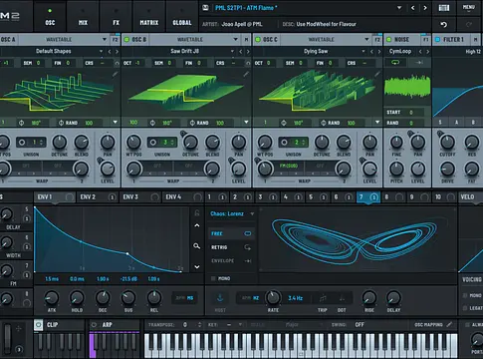Toggle the ARP module power
Screen dimensions: 483x359
pos(94,325)
